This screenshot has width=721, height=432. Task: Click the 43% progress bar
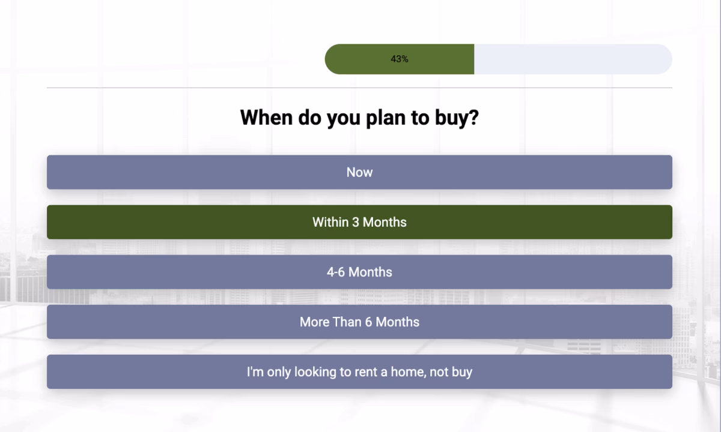pyautogui.click(x=499, y=59)
